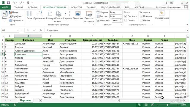Click the zoom slider handle
This screenshot has height=107, width=190.
(x=168, y=105)
